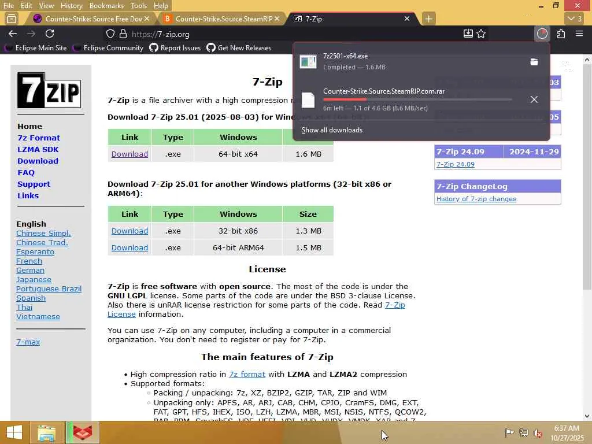The image size is (592, 444).
Task: Close the Counter-Strike: Source Free Download tab
Action: click(147, 18)
